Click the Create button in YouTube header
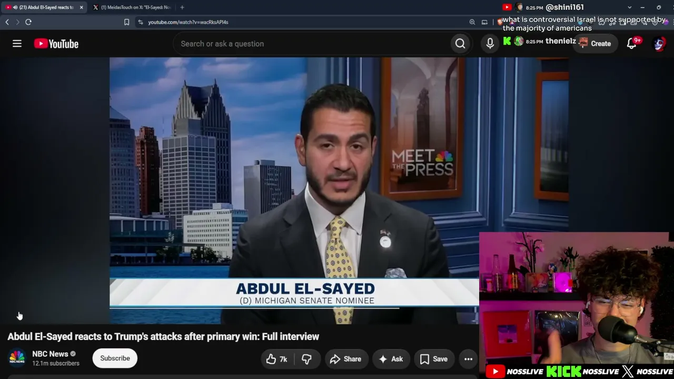The height and width of the screenshot is (379, 674). pyautogui.click(x=595, y=44)
